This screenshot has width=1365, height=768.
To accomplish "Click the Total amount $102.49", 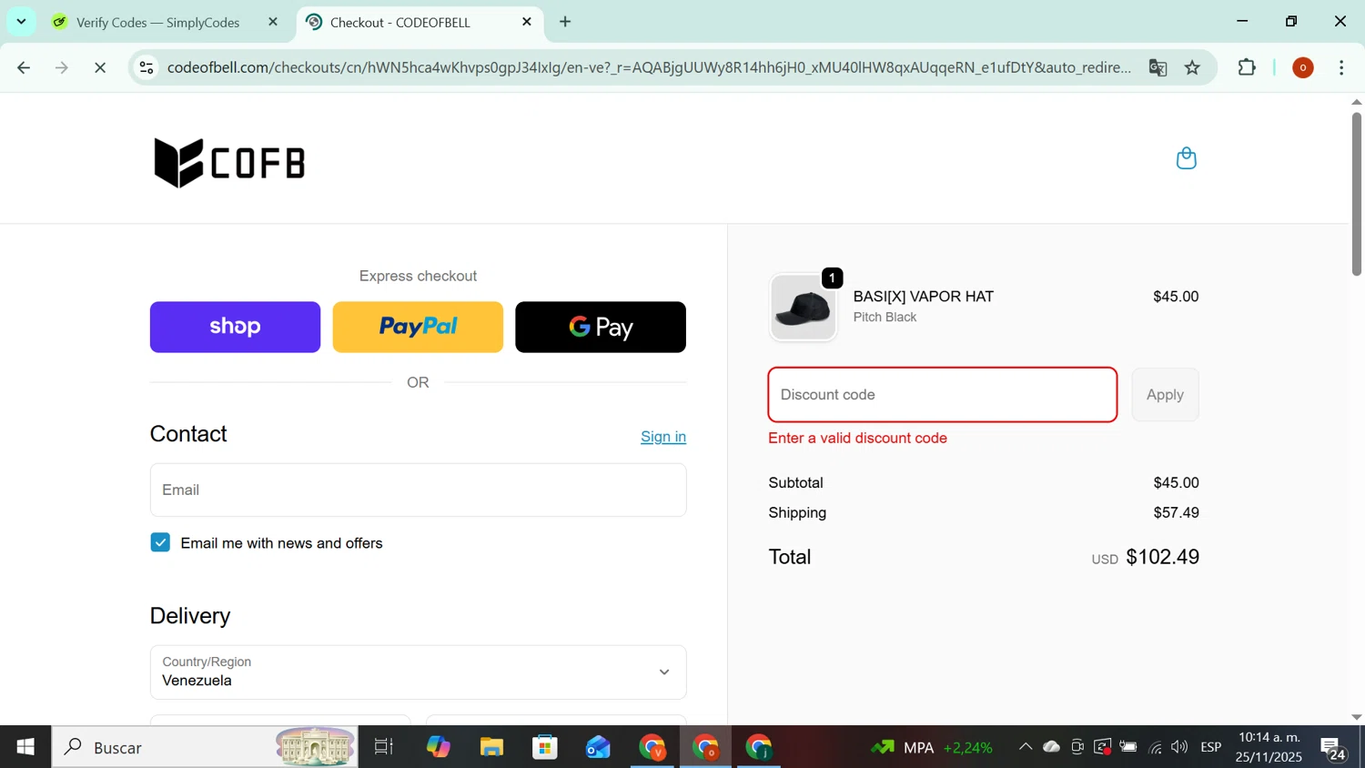I will click(1162, 557).
